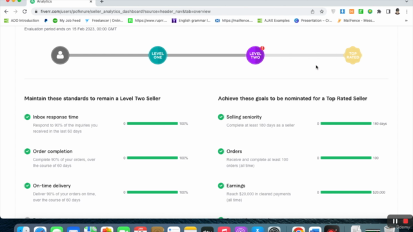This screenshot has width=413, height=232.
Task: Stop the screen recording with red button
Action: (405, 221)
